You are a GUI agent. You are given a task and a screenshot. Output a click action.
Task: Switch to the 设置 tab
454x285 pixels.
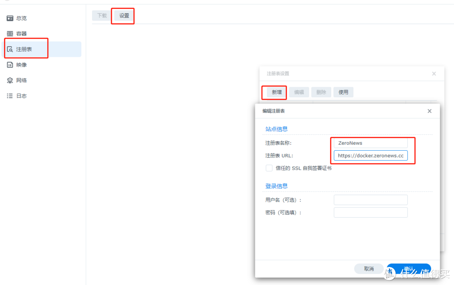point(123,15)
